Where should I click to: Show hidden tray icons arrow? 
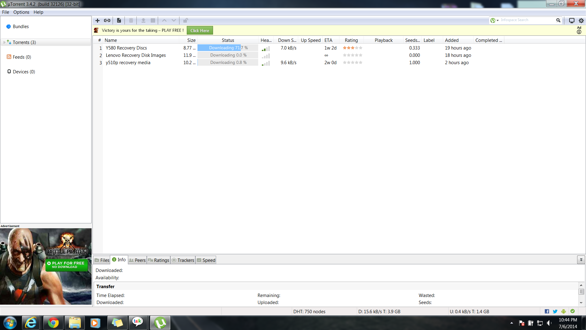512,323
